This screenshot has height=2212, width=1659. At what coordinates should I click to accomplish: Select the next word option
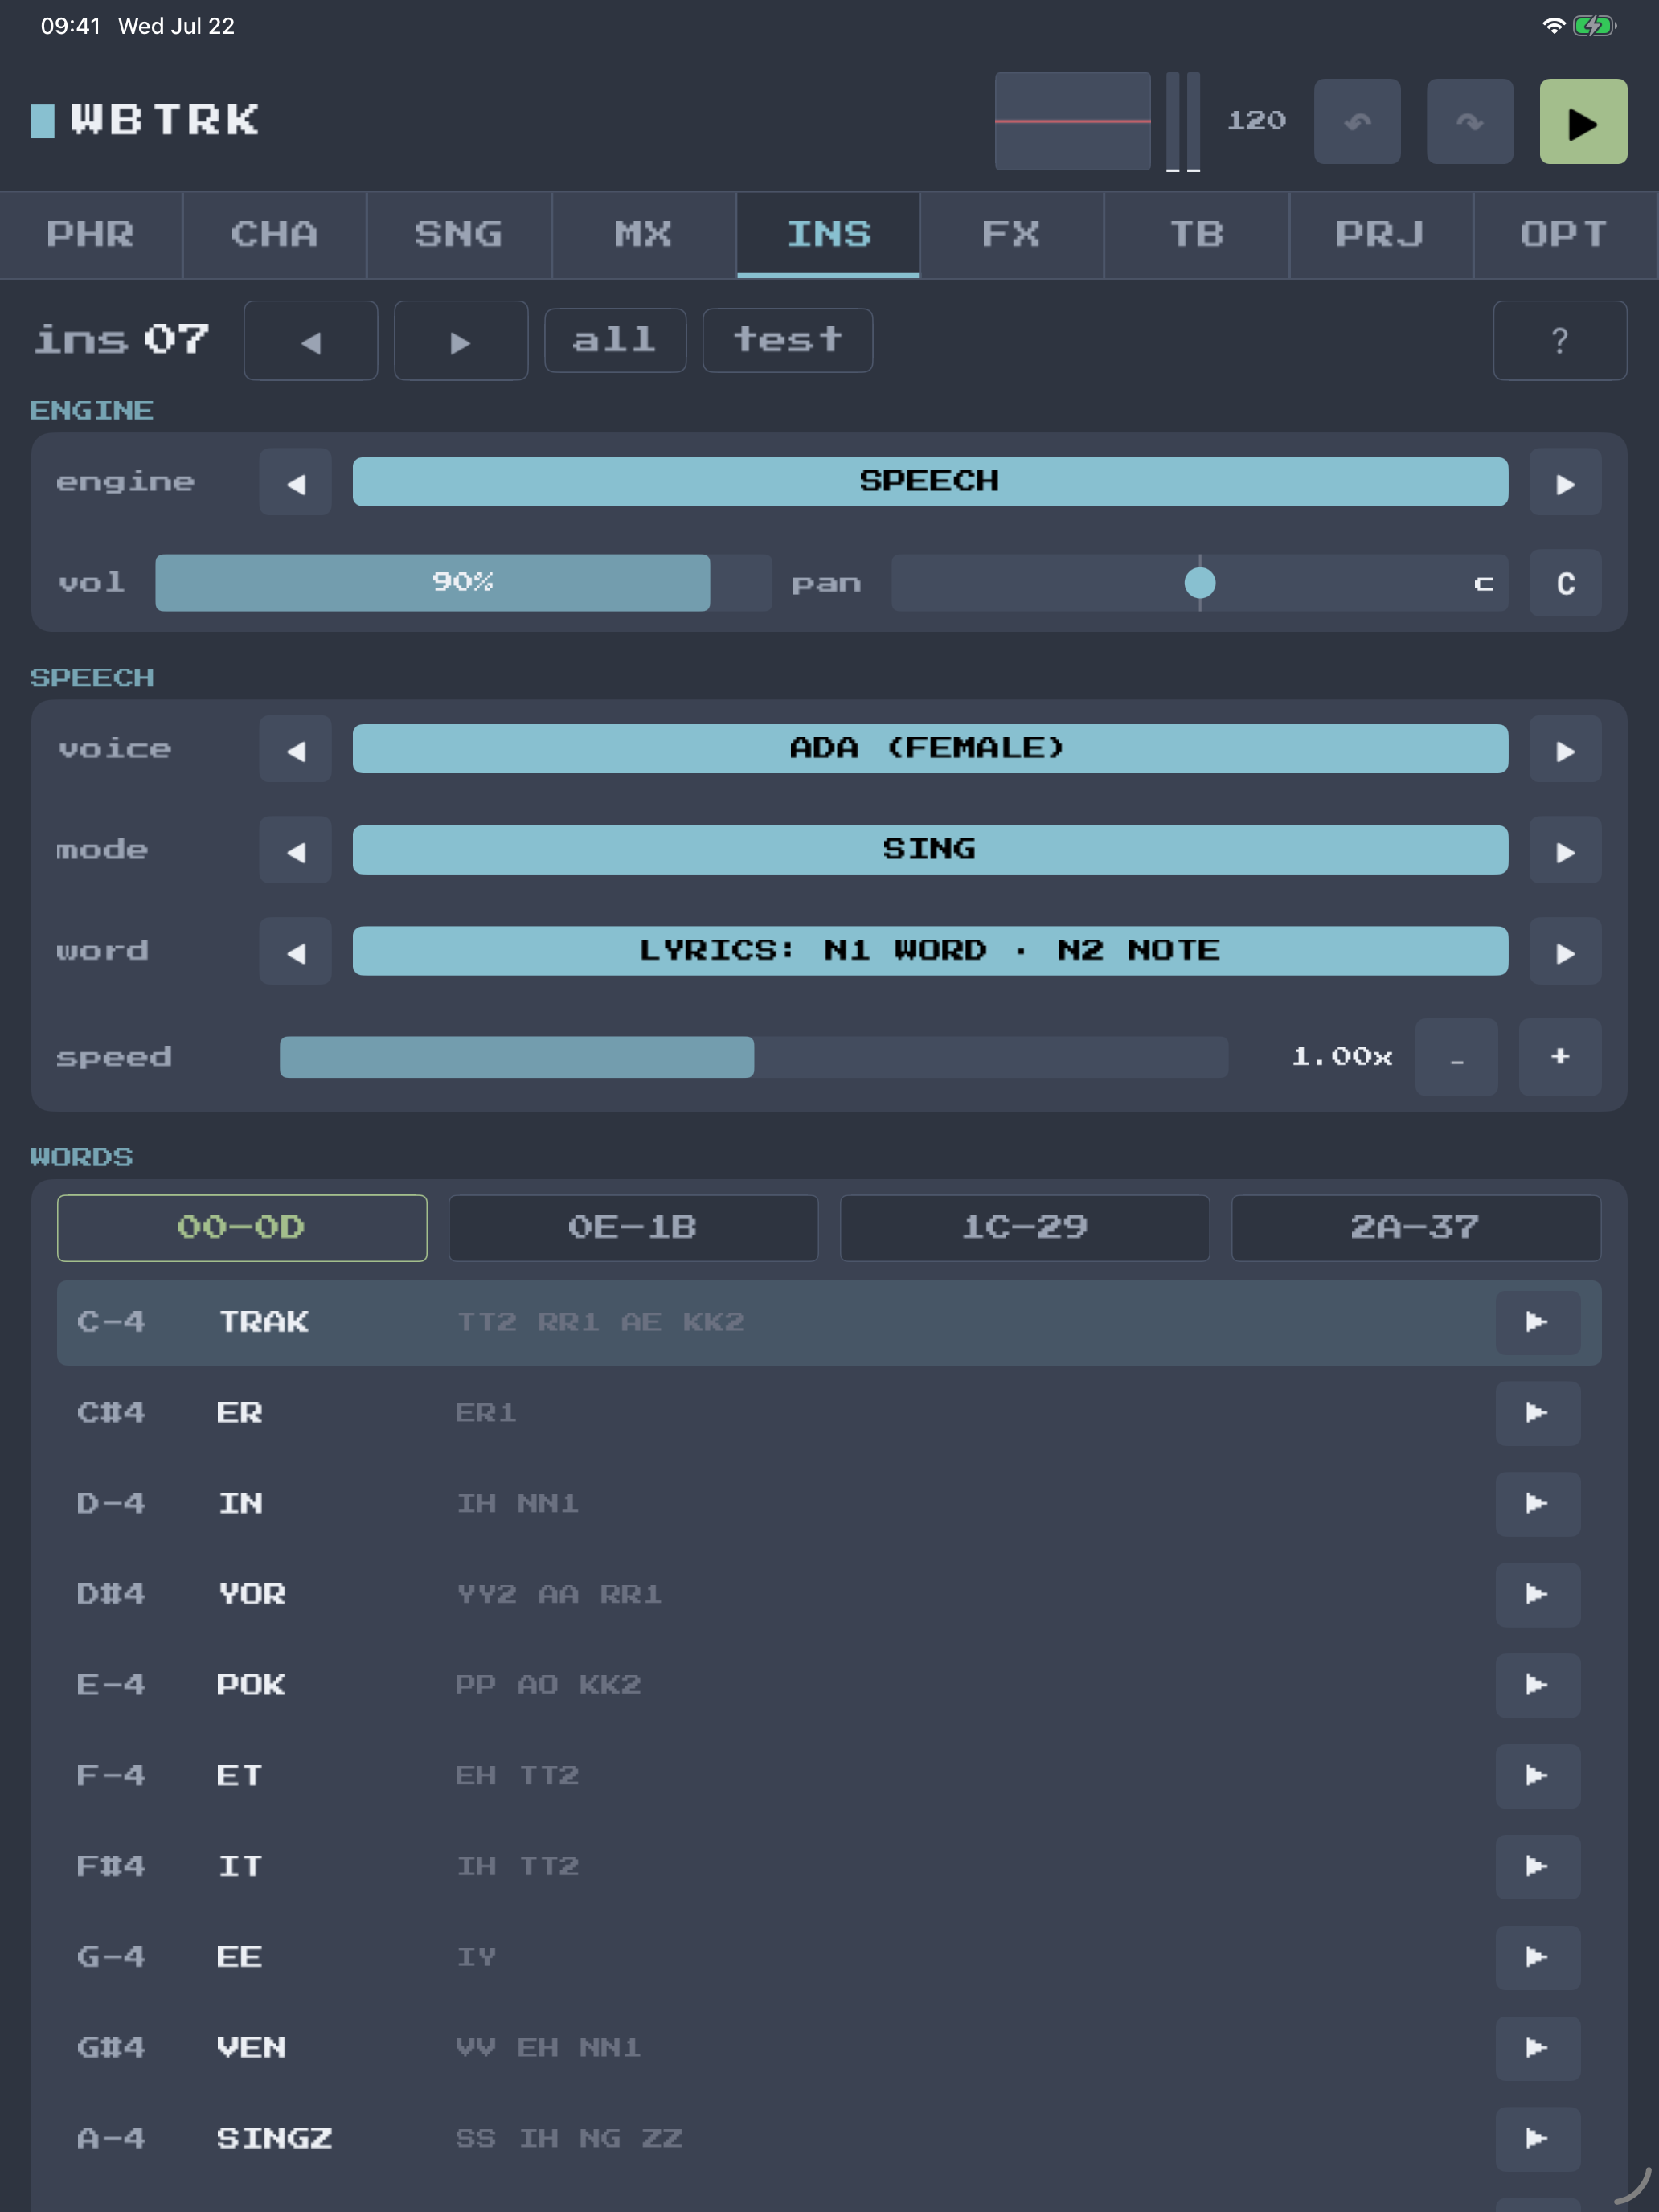click(1565, 952)
